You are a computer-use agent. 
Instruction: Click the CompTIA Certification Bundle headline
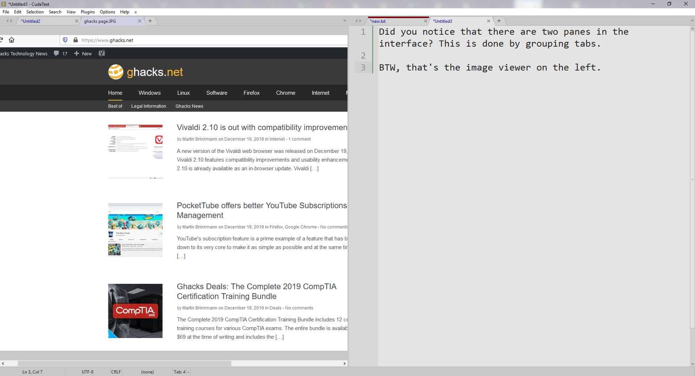click(257, 291)
